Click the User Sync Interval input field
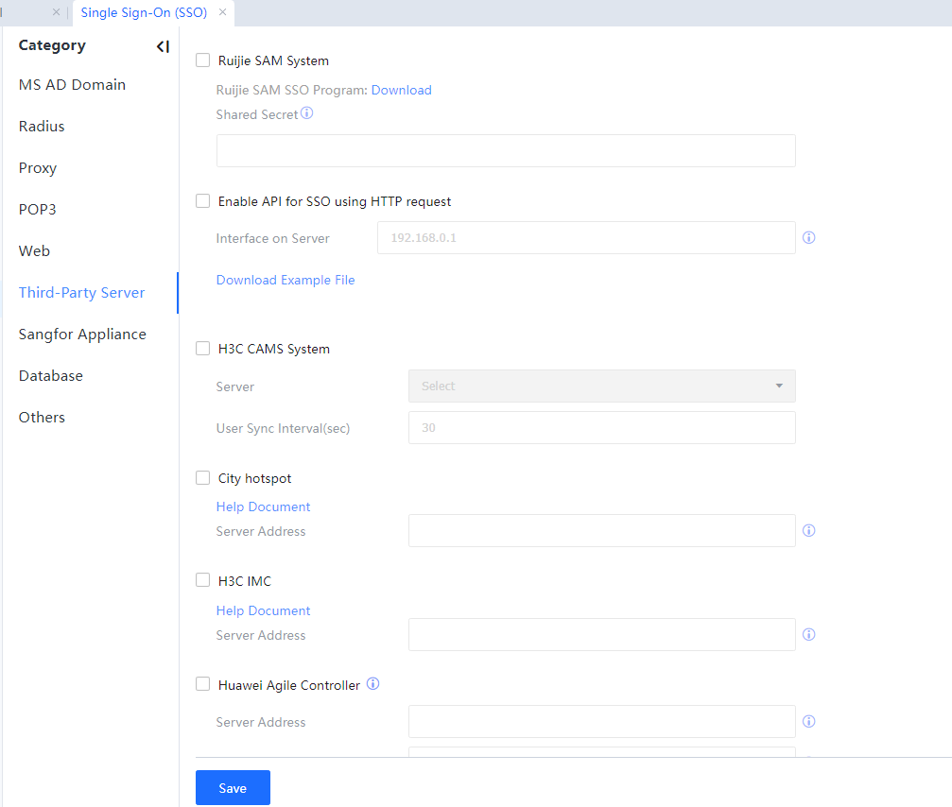 pyautogui.click(x=601, y=428)
